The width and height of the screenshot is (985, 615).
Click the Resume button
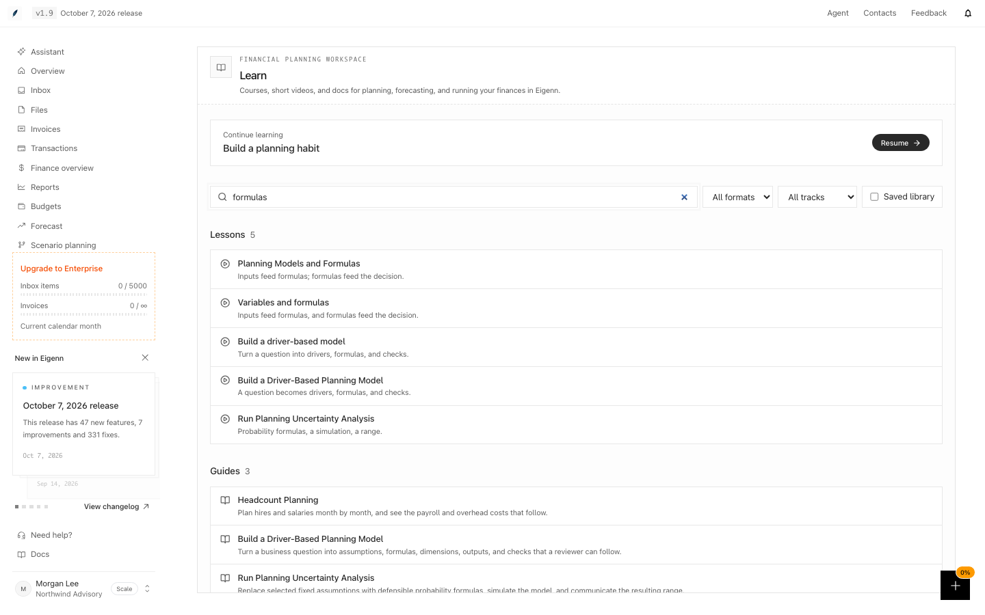pyautogui.click(x=900, y=143)
